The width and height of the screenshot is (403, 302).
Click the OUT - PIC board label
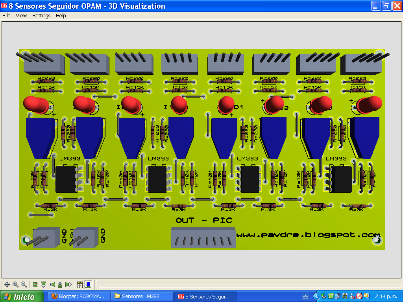(204, 220)
